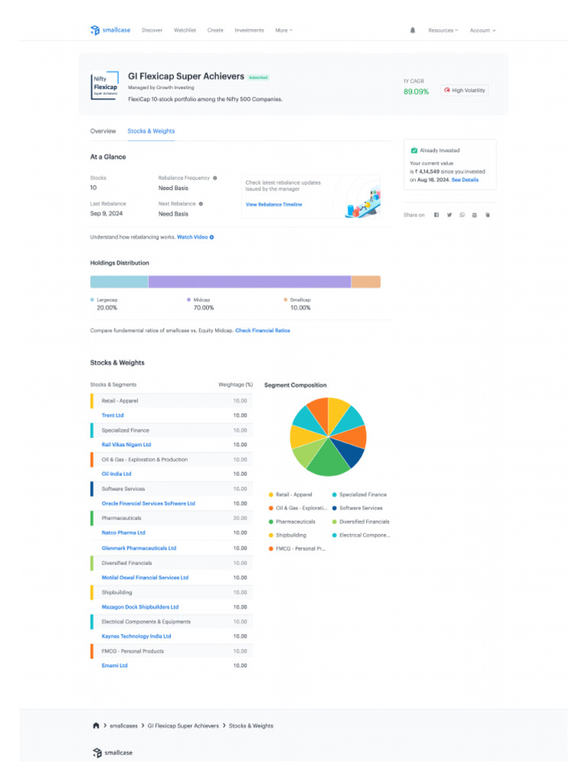Open the Account dropdown menu
This screenshot has height=781, width=586.
tap(482, 31)
